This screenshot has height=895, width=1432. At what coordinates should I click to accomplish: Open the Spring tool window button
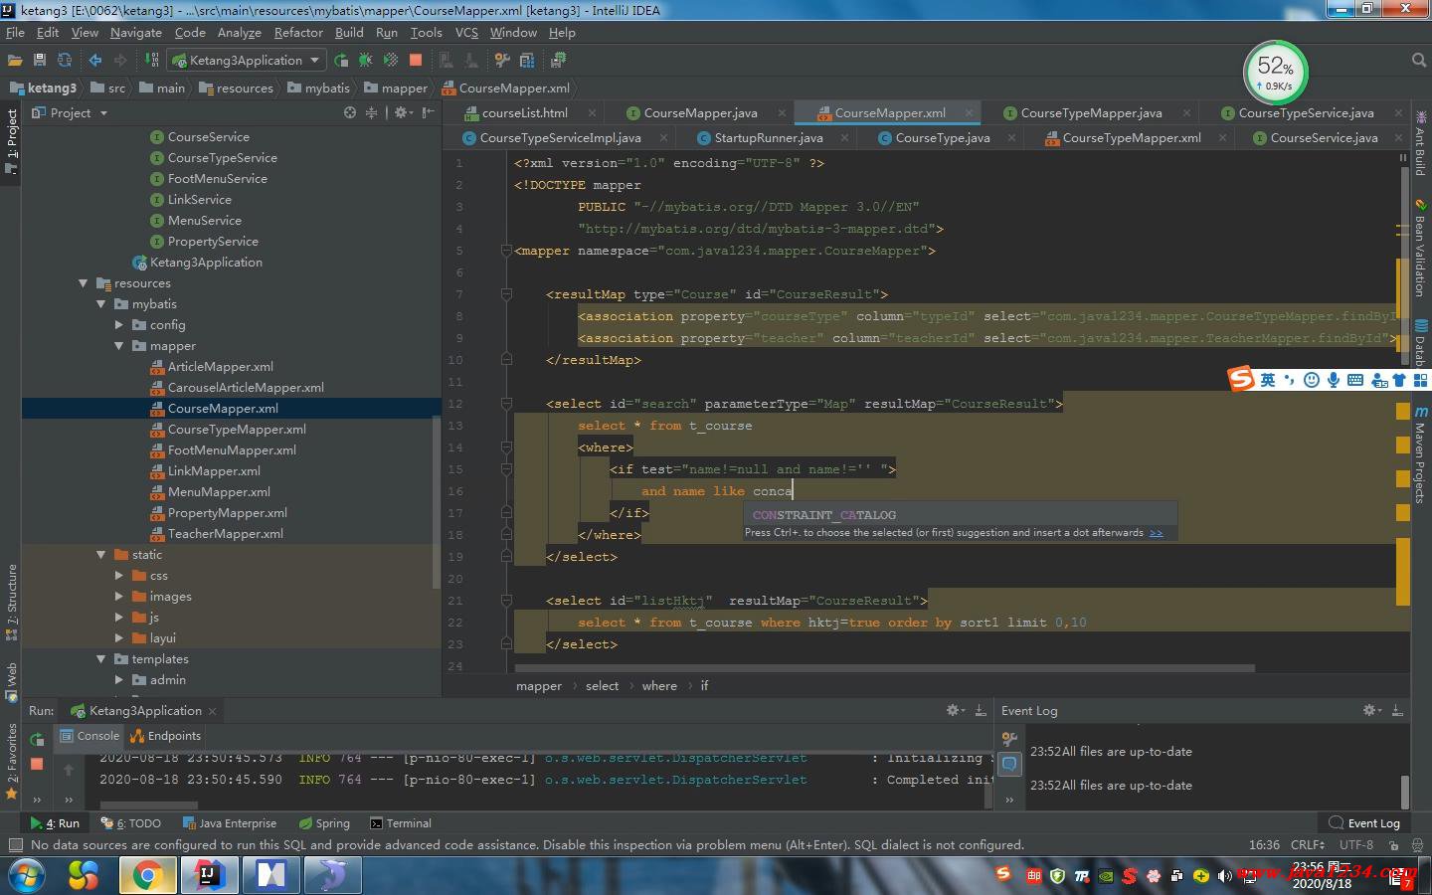pos(323,823)
